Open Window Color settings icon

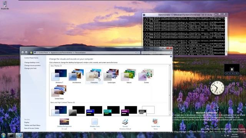(95, 122)
